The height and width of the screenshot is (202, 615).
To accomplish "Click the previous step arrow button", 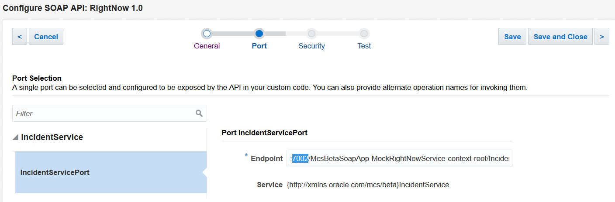I will [x=20, y=37].
